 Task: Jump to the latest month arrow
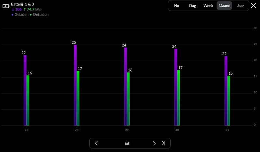(x=163, y=143)
